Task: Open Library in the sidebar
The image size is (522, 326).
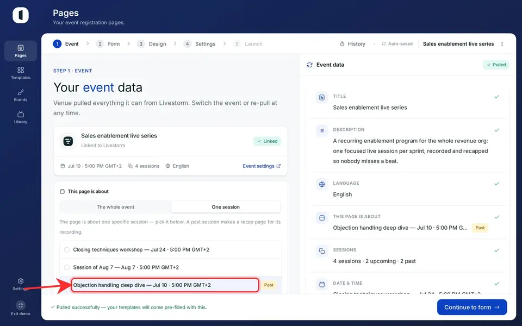Action: click(x=21, y=117)
